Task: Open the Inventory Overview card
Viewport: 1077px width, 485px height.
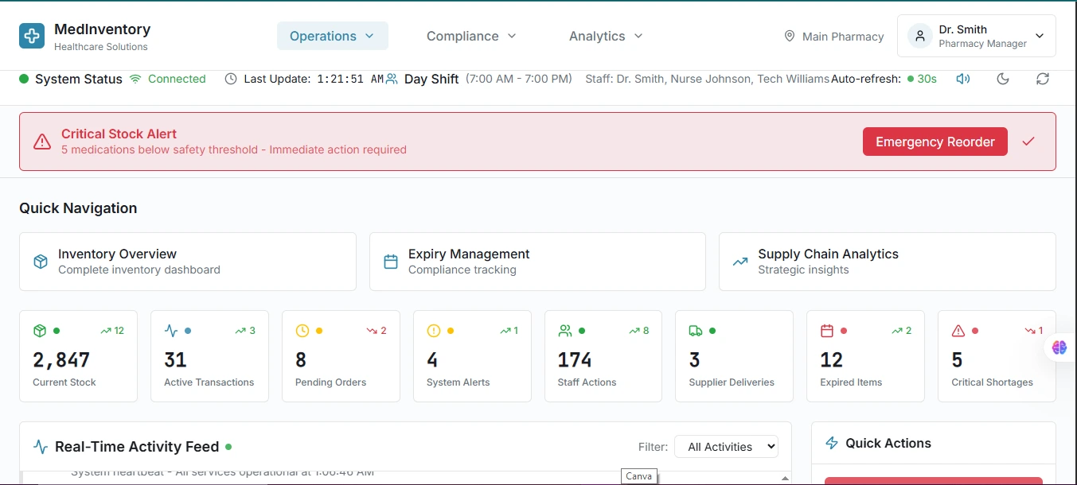Action: coord(187,262)
